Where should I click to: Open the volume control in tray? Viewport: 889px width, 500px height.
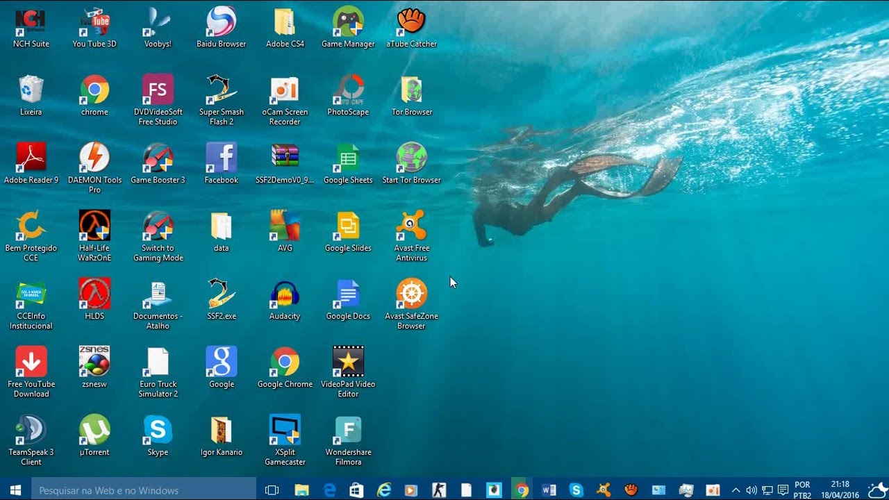point(751,490)
